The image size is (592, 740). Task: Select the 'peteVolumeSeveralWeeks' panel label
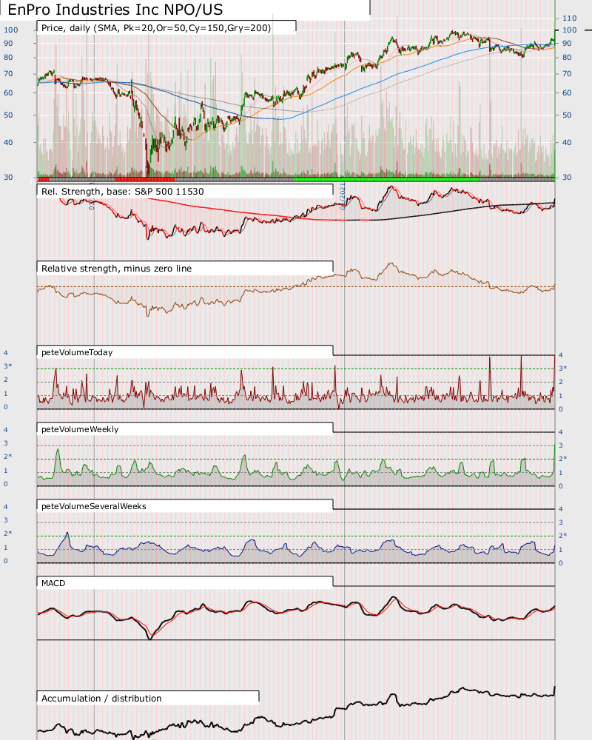tap(94, 506)
